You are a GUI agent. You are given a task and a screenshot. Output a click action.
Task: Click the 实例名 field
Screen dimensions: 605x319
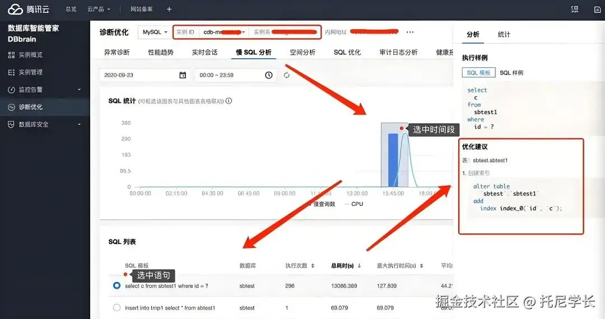285,32
